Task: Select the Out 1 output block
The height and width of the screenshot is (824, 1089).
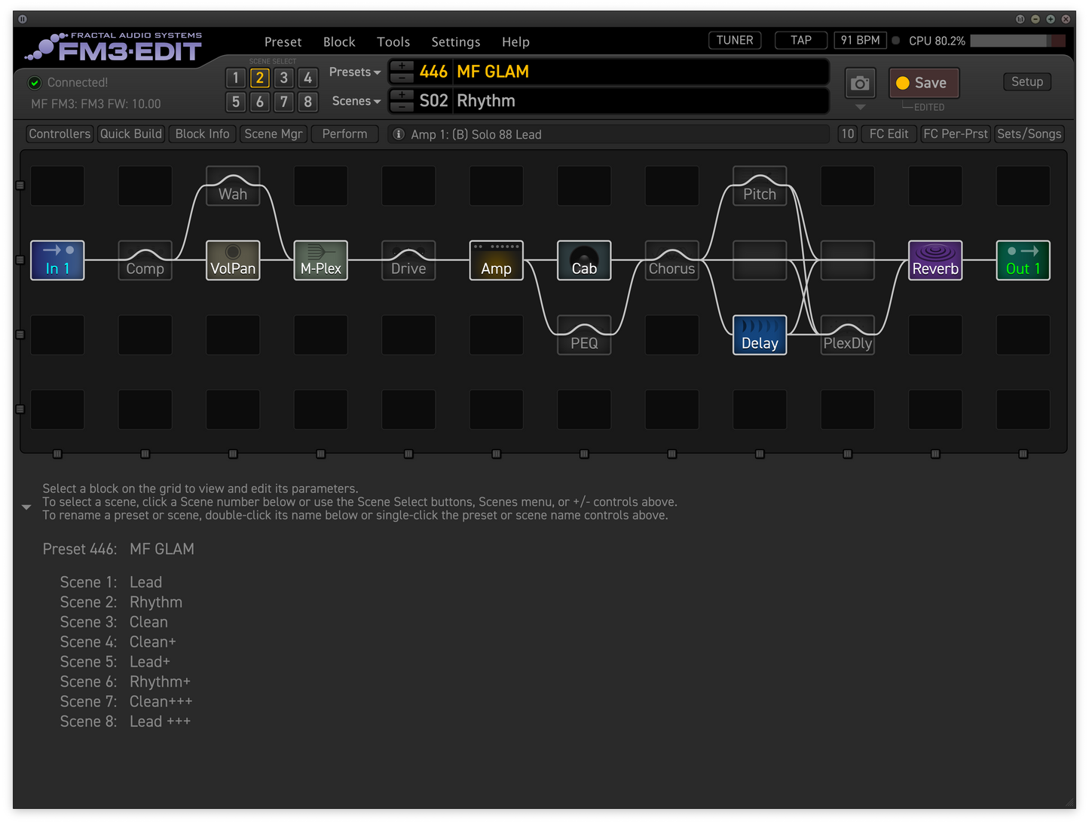Action: point(1023,260)
